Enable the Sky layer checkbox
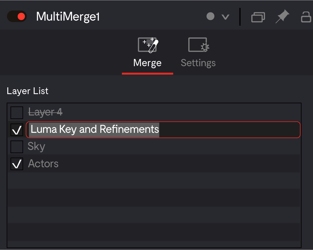 16,146
